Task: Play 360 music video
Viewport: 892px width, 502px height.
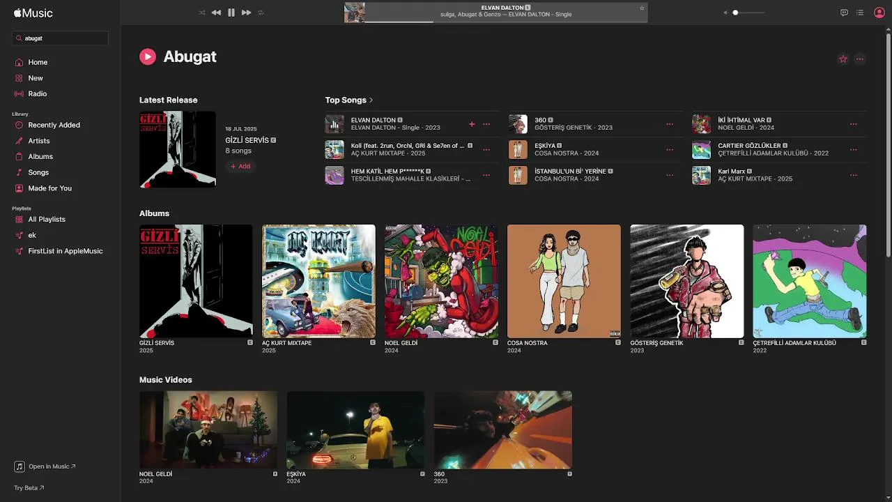Action: click(503, 429)
